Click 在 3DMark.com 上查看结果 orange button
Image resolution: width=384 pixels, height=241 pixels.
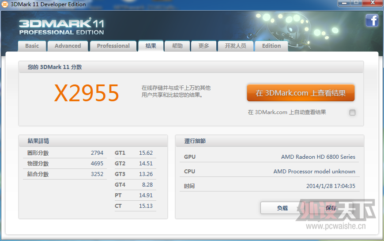pos(301,93)
